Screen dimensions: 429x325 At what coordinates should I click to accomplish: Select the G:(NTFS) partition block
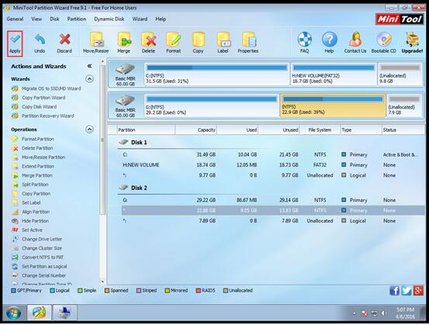coord(212,105)
